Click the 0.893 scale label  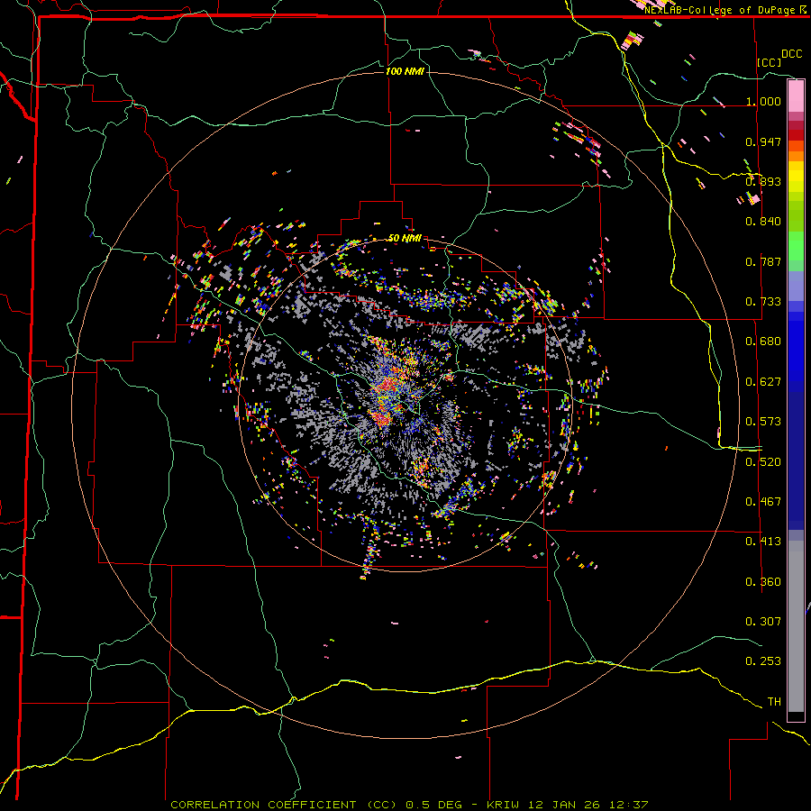[x=763, y=181]
